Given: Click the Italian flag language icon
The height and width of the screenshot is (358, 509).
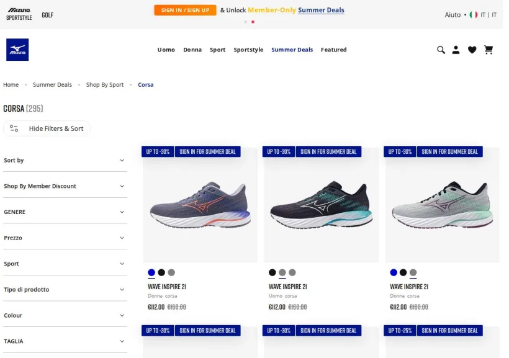Looking at the screenshot, I should pyautogui.click(x=473, y=15).
